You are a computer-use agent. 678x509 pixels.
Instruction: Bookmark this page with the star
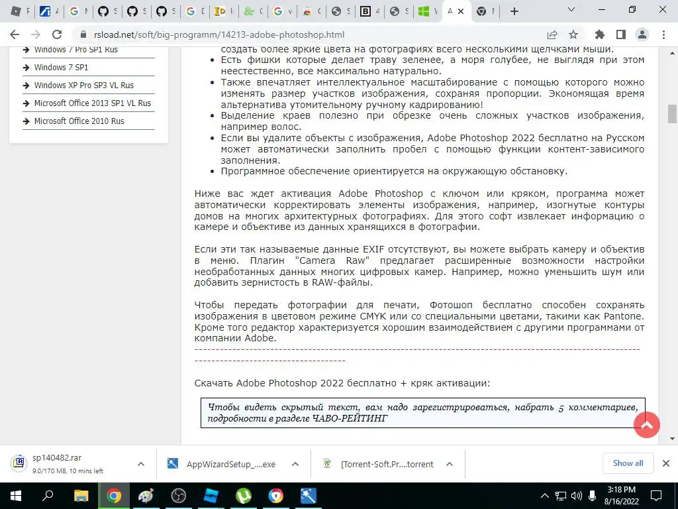pos(573,34)
